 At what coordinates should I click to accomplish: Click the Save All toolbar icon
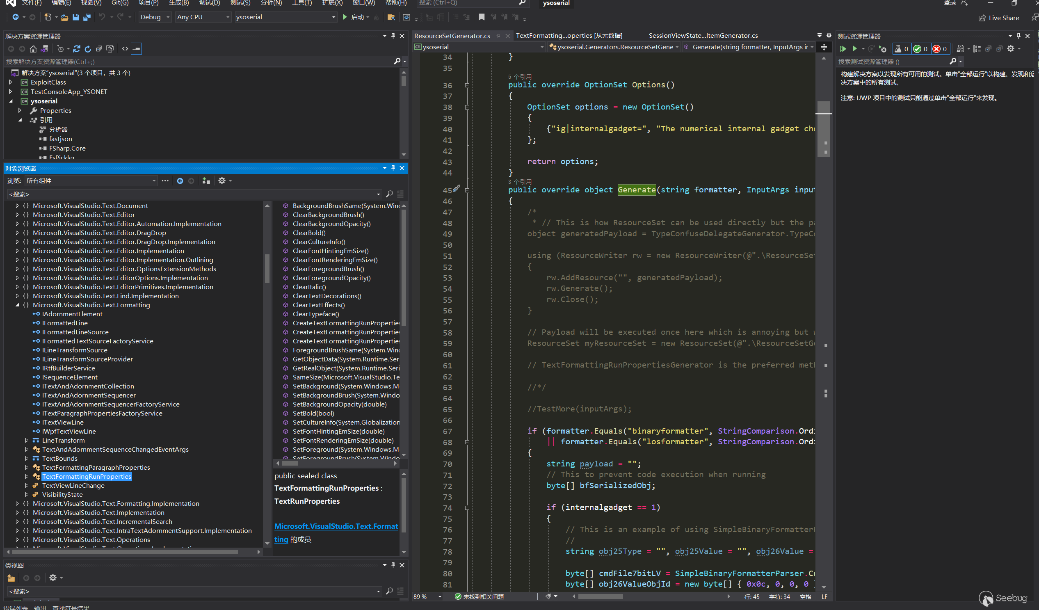click(87, 17)
